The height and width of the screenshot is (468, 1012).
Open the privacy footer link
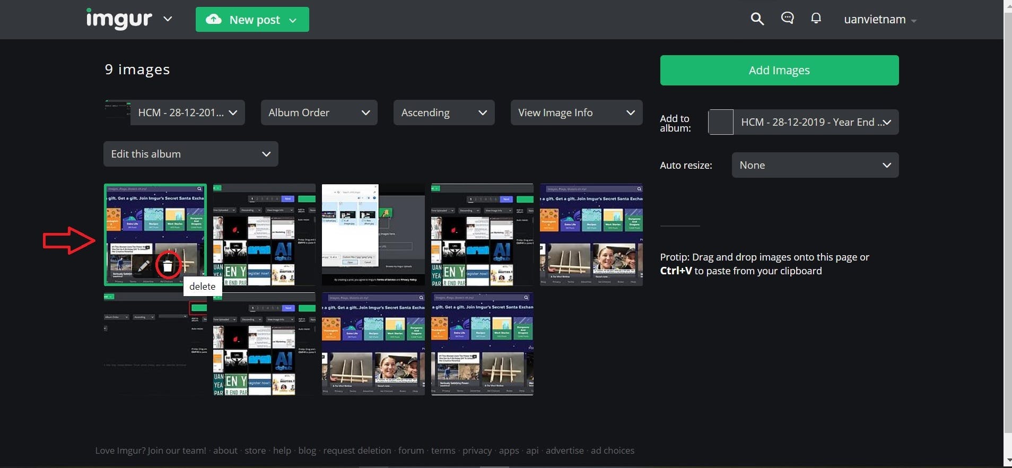(477, 450)
